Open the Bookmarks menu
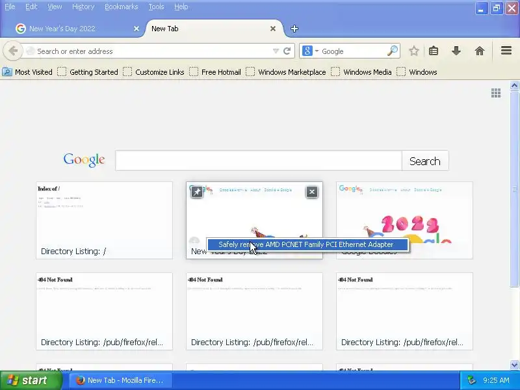This screenshot has width=520, height=390. click(121, 6)
